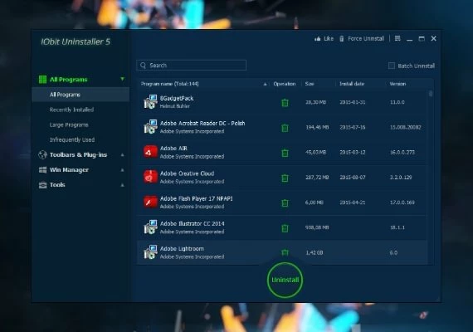Screen dimensions: 473x332
Task: Click the green All Programs grid icon
Action: pos(43,80)
